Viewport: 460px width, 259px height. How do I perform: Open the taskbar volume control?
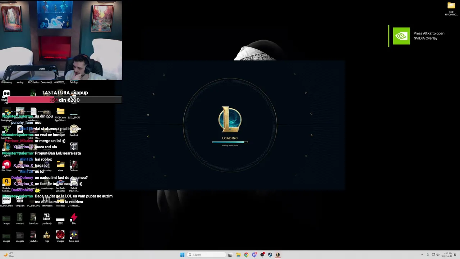pyautogui.click(x=439, y=255)
